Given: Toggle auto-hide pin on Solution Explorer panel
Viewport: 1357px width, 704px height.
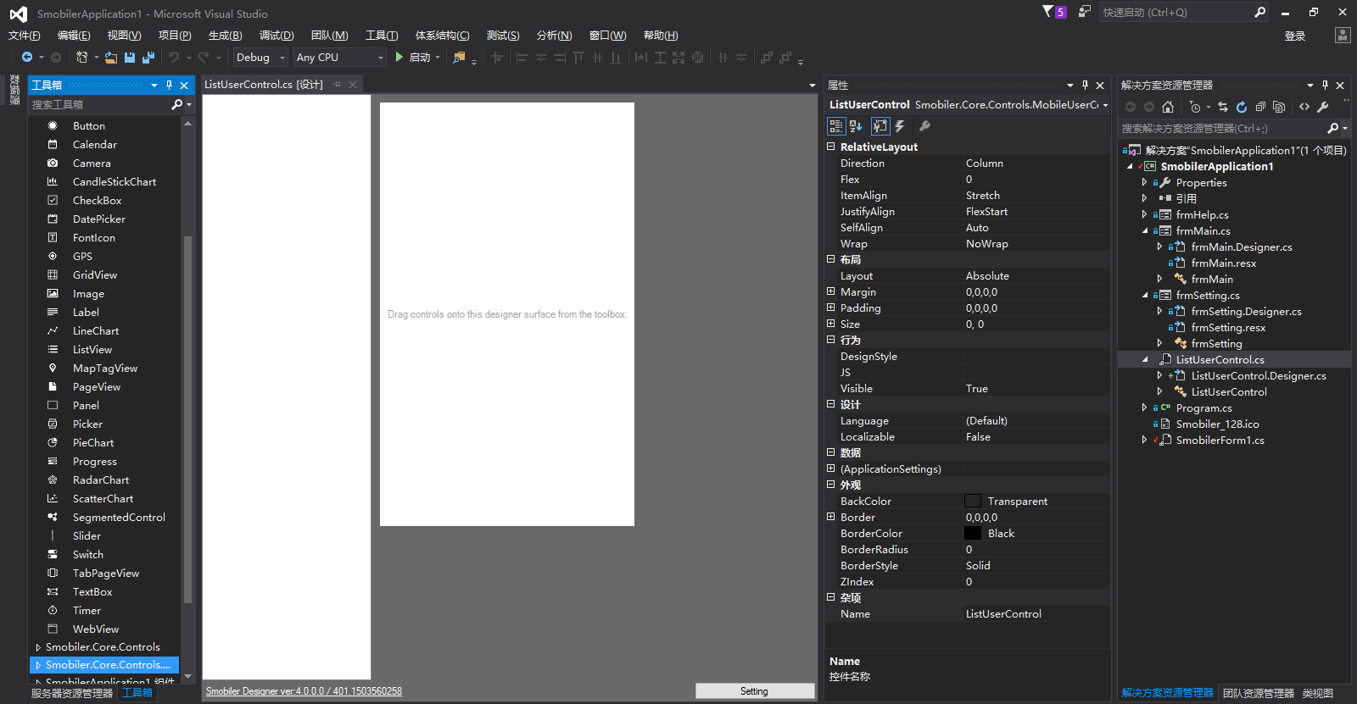Looking at the screenshot, I should pos(1325,85).
